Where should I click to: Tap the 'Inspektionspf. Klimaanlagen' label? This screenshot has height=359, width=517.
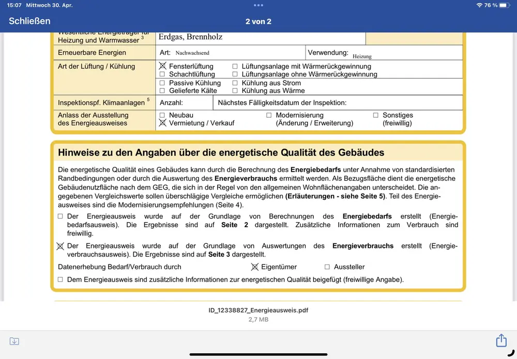click(x=101, y=103)
